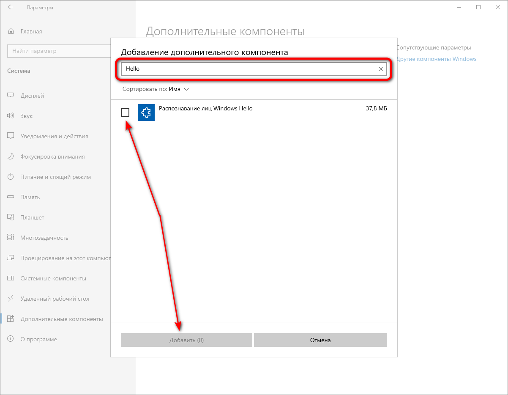Go to О программе page
This screenshot has height=395, width=508.
[38, 339]
